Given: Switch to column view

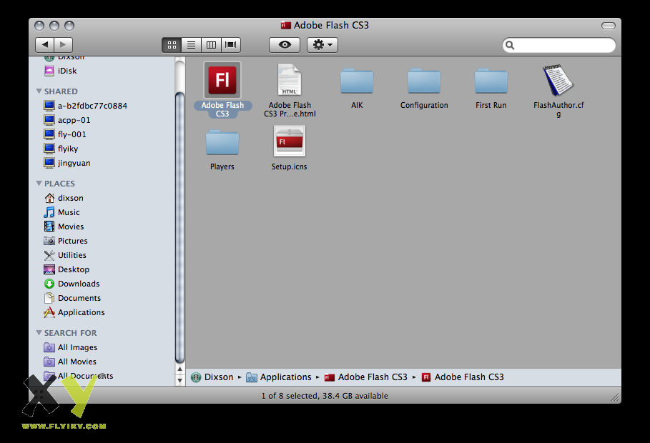Looking at the screenshot, I should point(211,45).
